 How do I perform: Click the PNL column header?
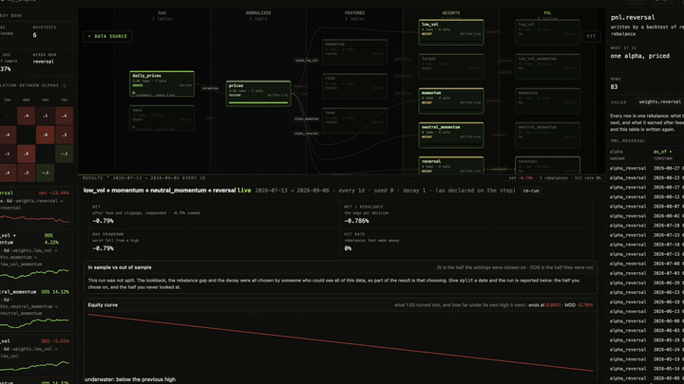547,13
